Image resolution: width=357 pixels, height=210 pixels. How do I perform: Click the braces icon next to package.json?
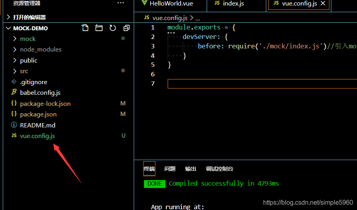point(14,114)
